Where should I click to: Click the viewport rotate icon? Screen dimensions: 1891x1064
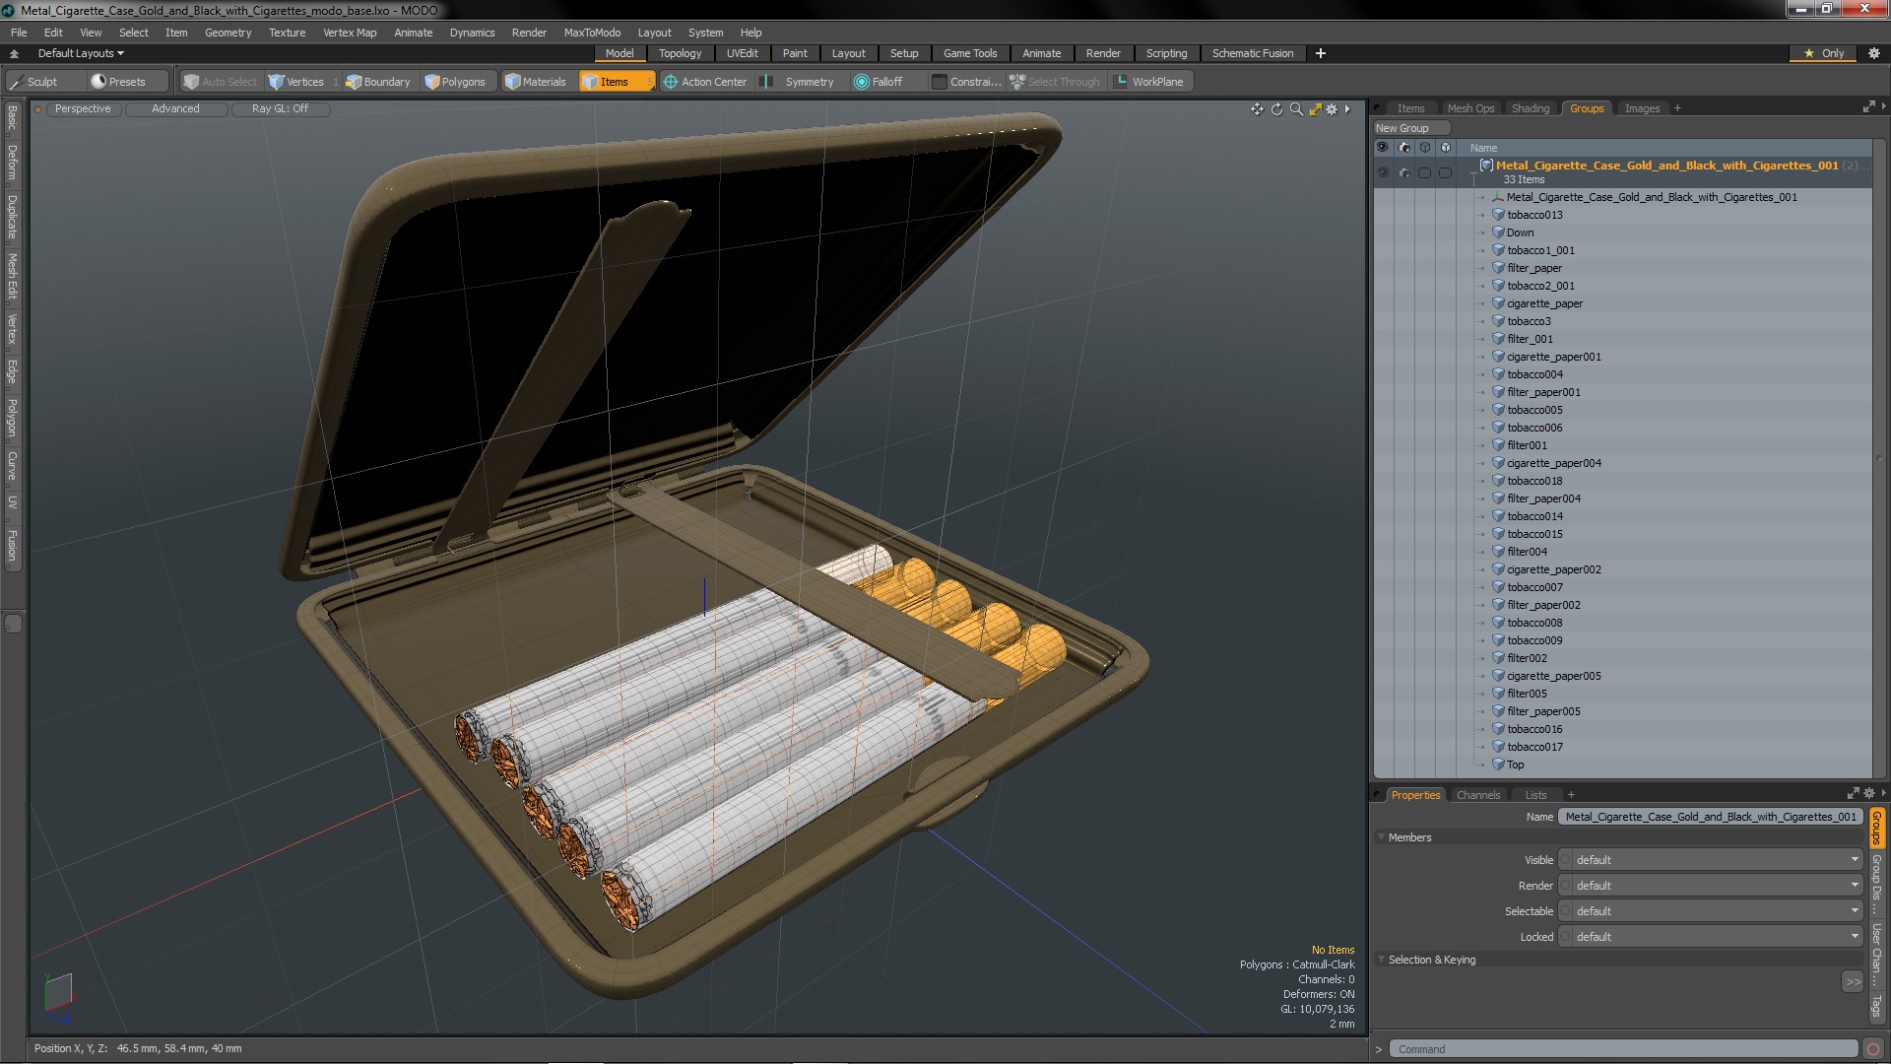coord(1276,109)
